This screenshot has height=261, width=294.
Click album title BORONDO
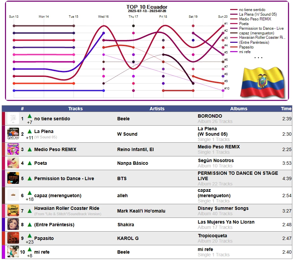(210, 116)
